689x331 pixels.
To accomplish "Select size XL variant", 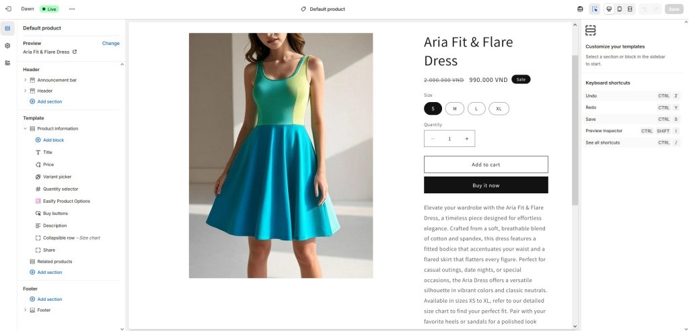I will tap(499, 109).
